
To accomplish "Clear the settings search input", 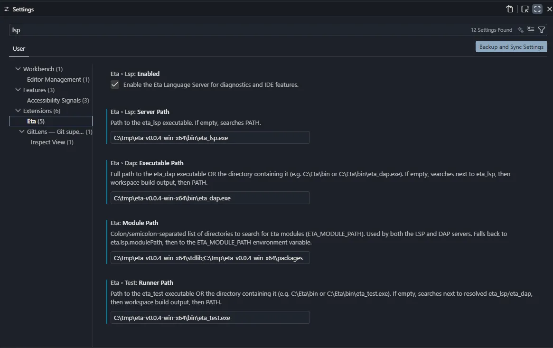I will click(x=531, y=30).
